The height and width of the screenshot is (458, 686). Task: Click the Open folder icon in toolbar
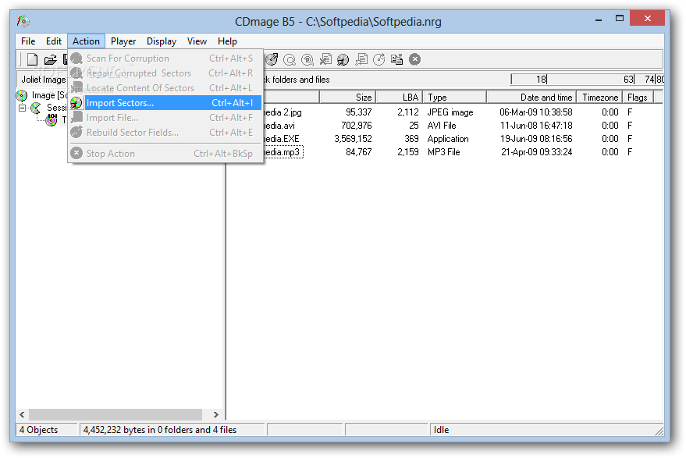51,59
